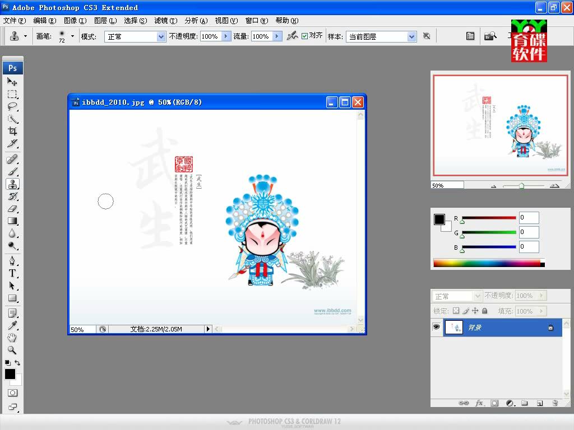Select the Hand tool
The width and height of the screenshot is (574, 430).
click(x=12, y=338)
